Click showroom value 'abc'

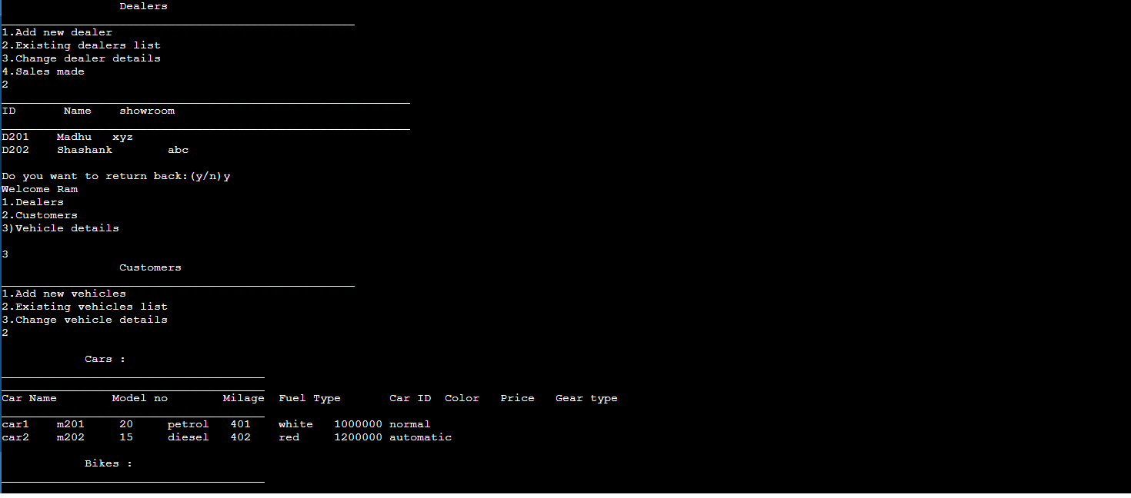(x=178, y=150)
